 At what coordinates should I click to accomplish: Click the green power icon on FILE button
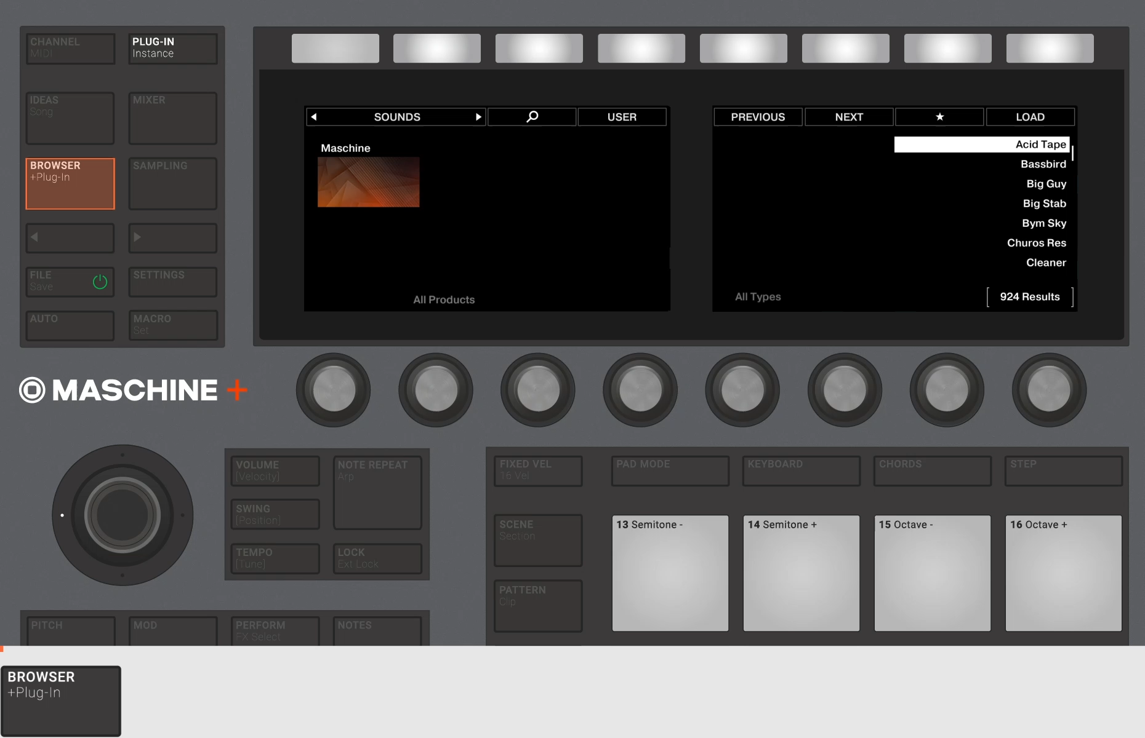(x=100, y=282)
